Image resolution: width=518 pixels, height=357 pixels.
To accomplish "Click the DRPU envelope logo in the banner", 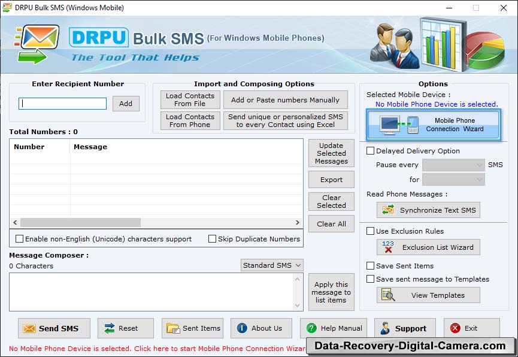I will [x=37, y=44].
